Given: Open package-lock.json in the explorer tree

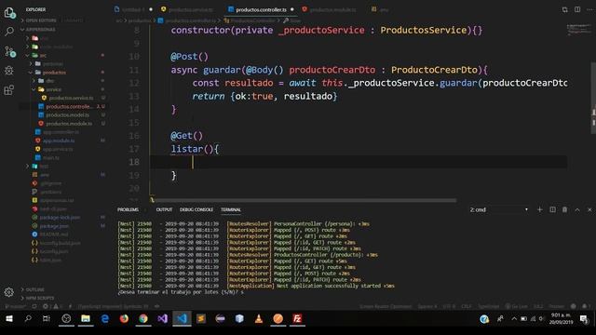Looking at the screenshot, I should pyautogui.click(x=60, y=217).
